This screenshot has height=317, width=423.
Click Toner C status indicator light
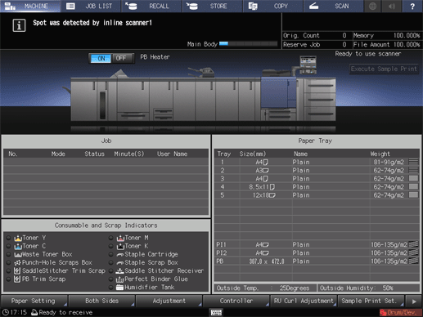click(x=8, y=246)
